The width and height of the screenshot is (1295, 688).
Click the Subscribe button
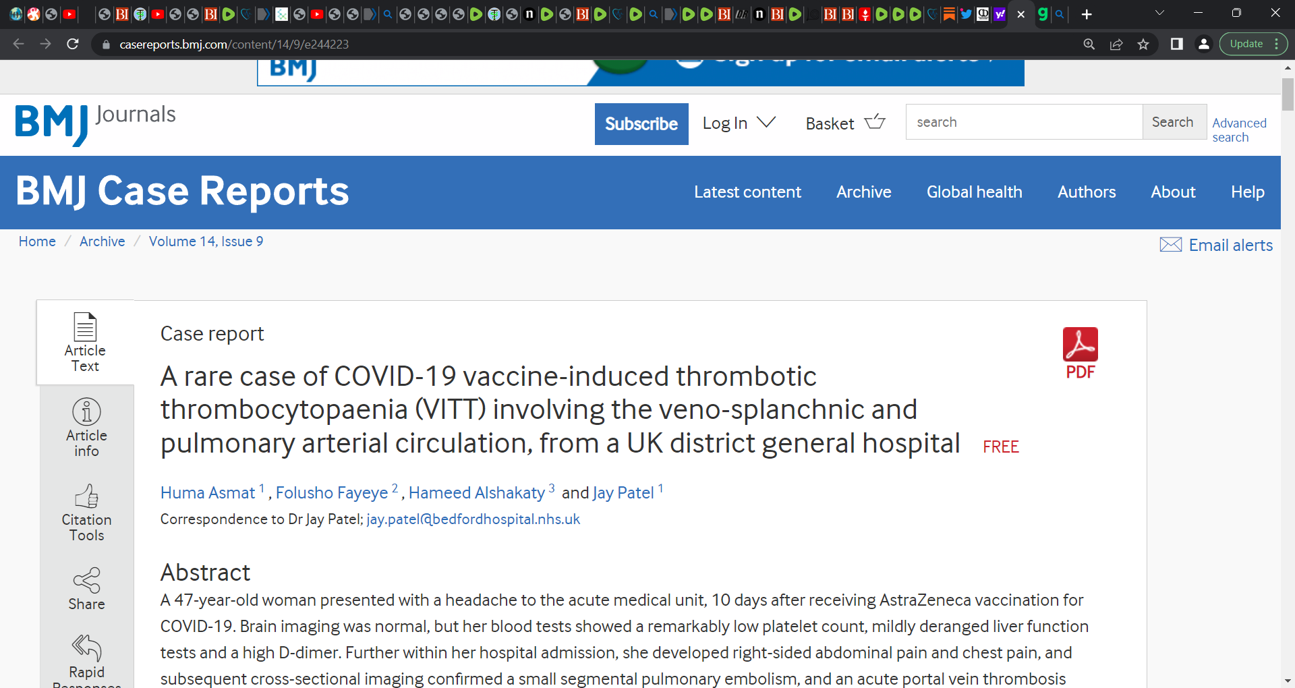tap(641, 124)
